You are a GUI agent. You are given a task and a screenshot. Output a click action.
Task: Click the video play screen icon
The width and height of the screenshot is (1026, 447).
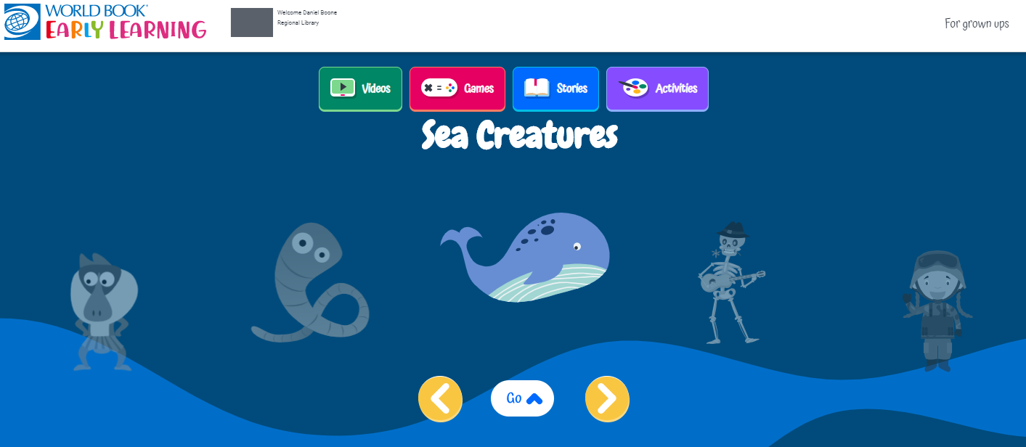tap(343, 88)
